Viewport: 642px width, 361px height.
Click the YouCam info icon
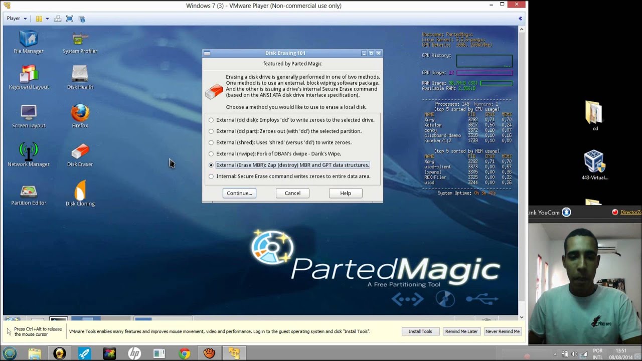coord(566,212)
